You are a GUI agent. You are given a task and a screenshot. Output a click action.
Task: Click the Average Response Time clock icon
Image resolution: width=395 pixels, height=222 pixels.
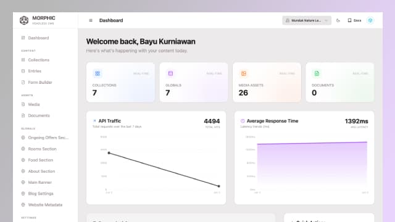click(243, 121)
